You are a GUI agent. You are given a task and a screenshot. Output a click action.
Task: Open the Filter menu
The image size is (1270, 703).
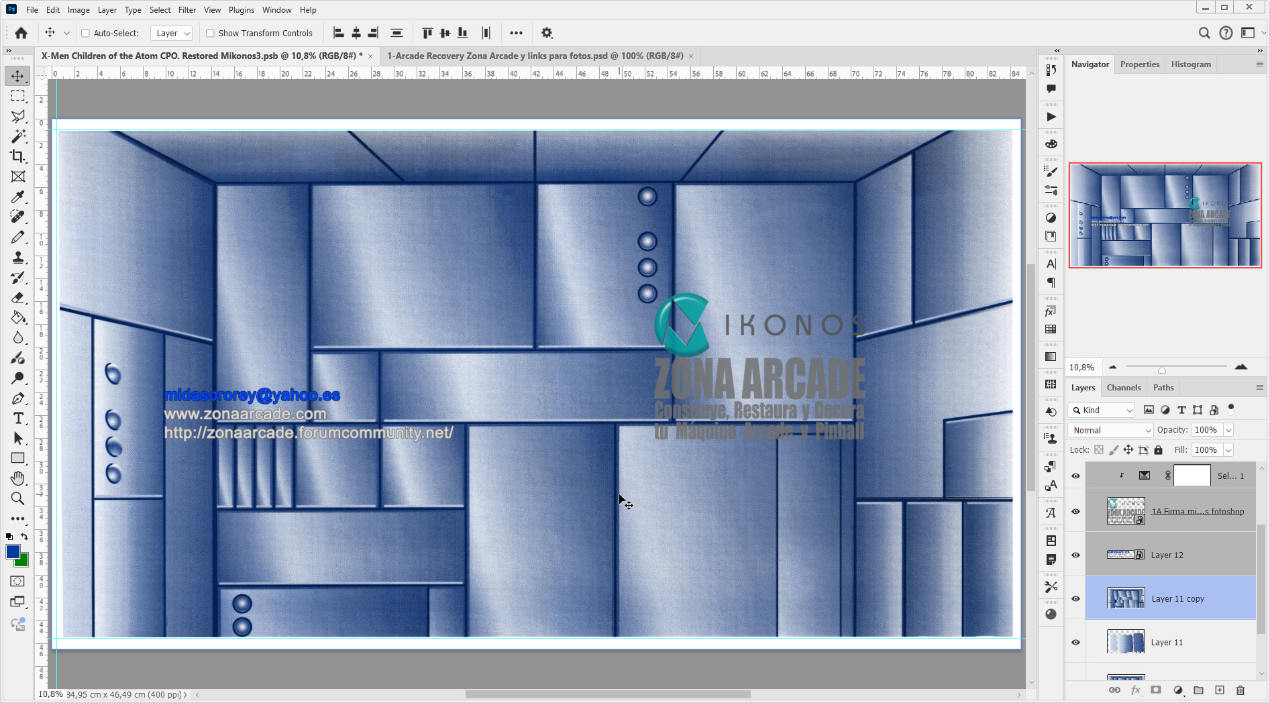tap(187, 10)
